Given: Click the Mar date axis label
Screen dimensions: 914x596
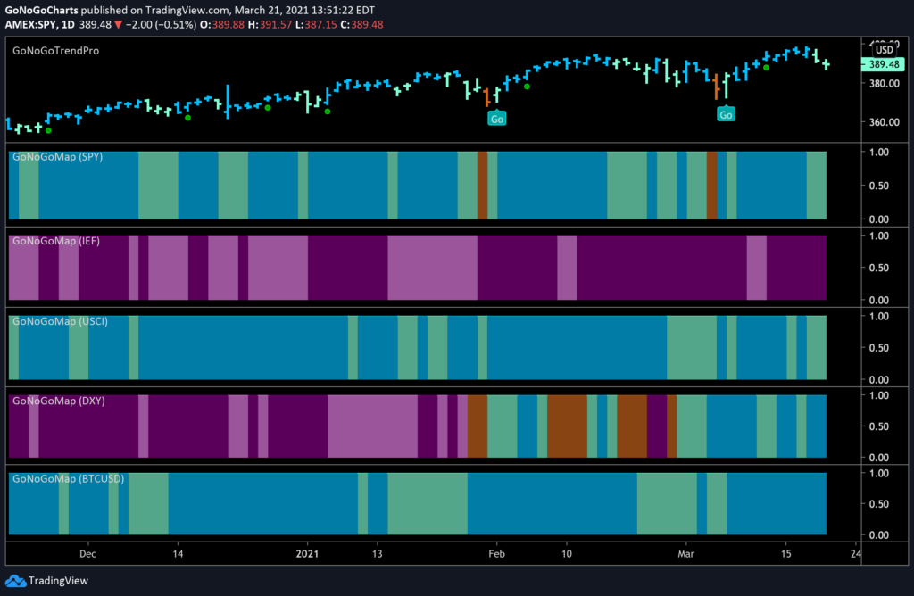Looking at the screenshot, I should click(686, 553).
